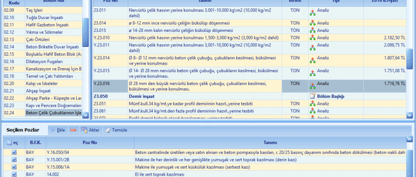Toggle the select-all checkbox in Seç column header

9,143
